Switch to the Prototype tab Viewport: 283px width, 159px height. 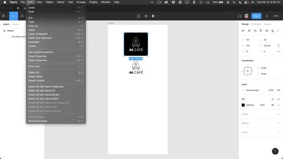click(x=256, y=24)
